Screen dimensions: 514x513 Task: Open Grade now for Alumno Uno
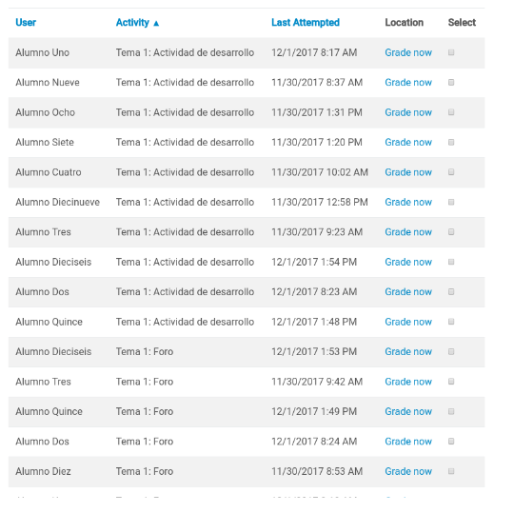(408, 52)
